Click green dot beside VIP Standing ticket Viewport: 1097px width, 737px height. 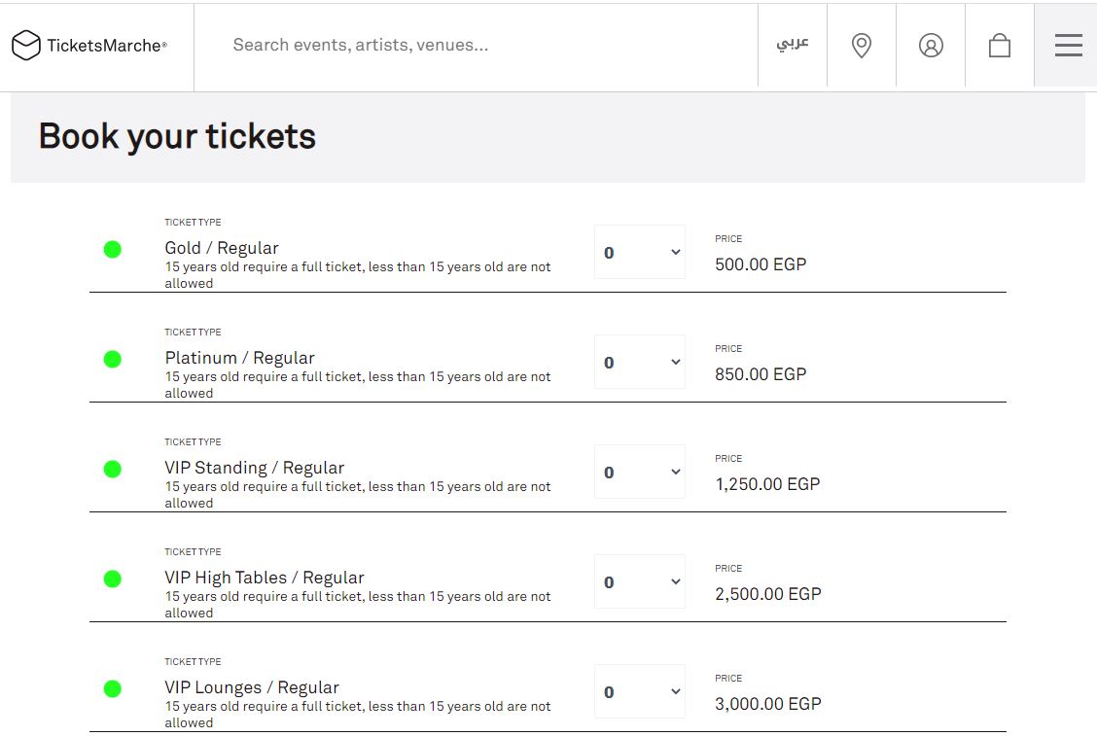coord(112,469)
